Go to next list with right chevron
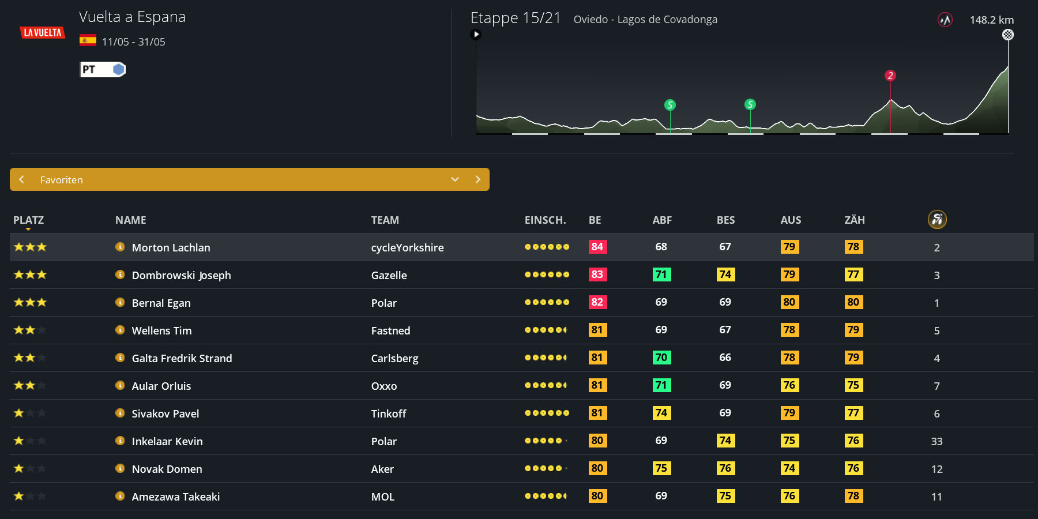1038x519 pixels. coord(477,179)
